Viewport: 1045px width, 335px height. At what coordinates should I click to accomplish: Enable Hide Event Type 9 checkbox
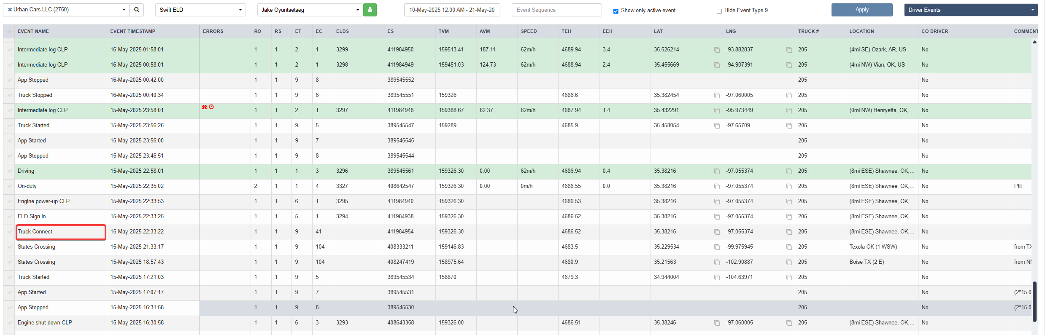tap(719, 11)
